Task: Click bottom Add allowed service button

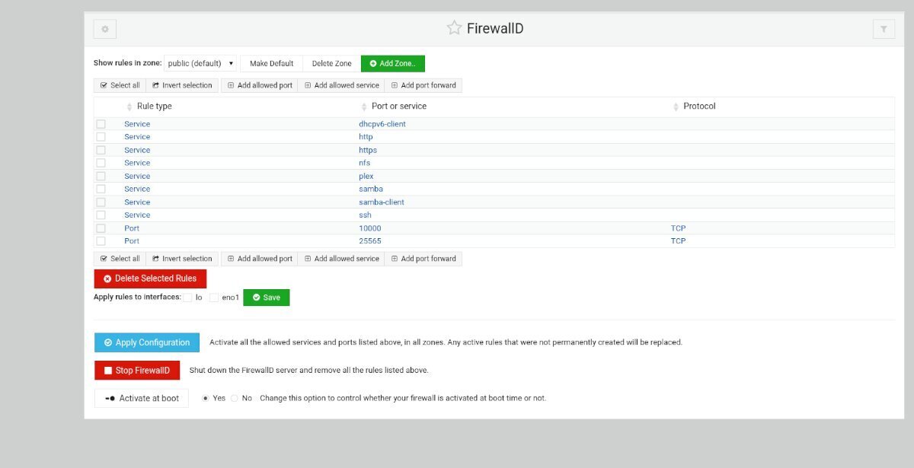Action: (x=341, y=259)
